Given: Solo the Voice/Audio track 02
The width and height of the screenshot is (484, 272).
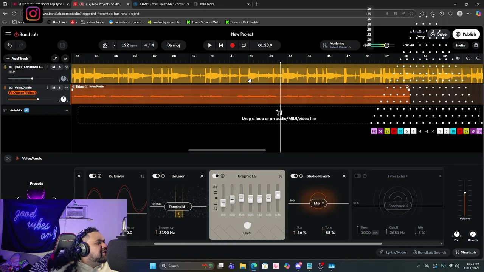Looking at the screenshot, I should (x=60, y=88).
